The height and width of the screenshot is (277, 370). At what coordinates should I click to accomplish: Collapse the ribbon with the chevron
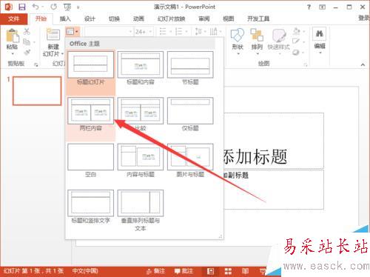coord(363,64)
